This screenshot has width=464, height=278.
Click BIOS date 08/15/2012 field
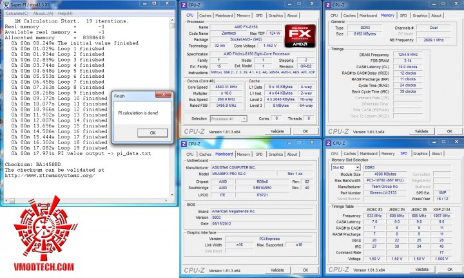[x=262, y=224]
